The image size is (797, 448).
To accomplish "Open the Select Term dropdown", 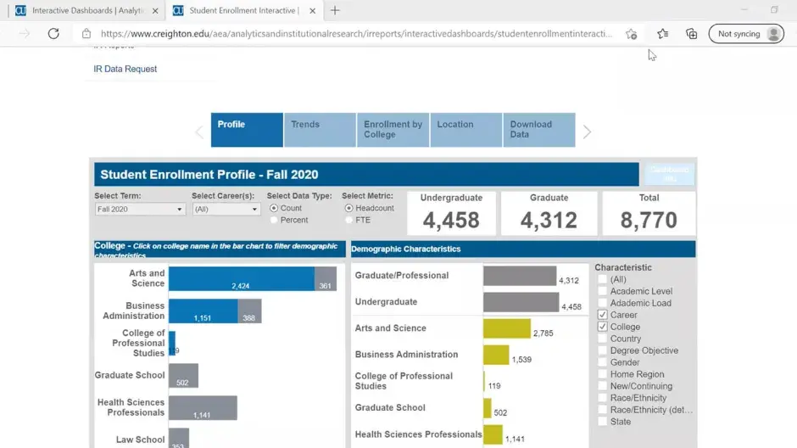I will [x=140, y=209].
